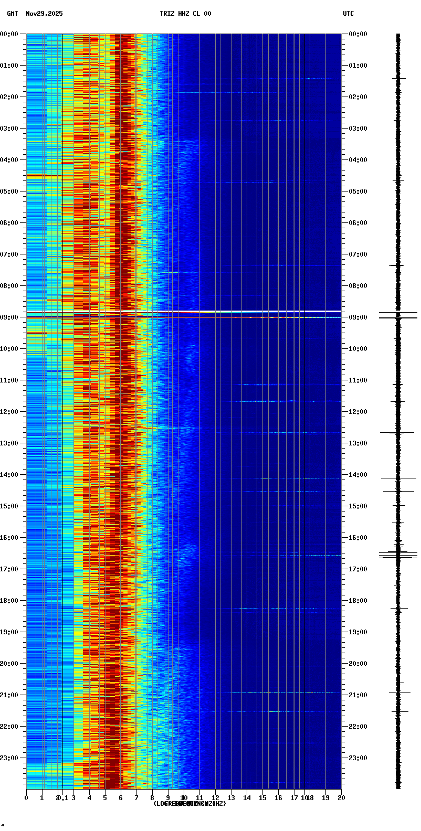
Task: Click the 09:00 time label on left axis
Action: click(9, 317)
